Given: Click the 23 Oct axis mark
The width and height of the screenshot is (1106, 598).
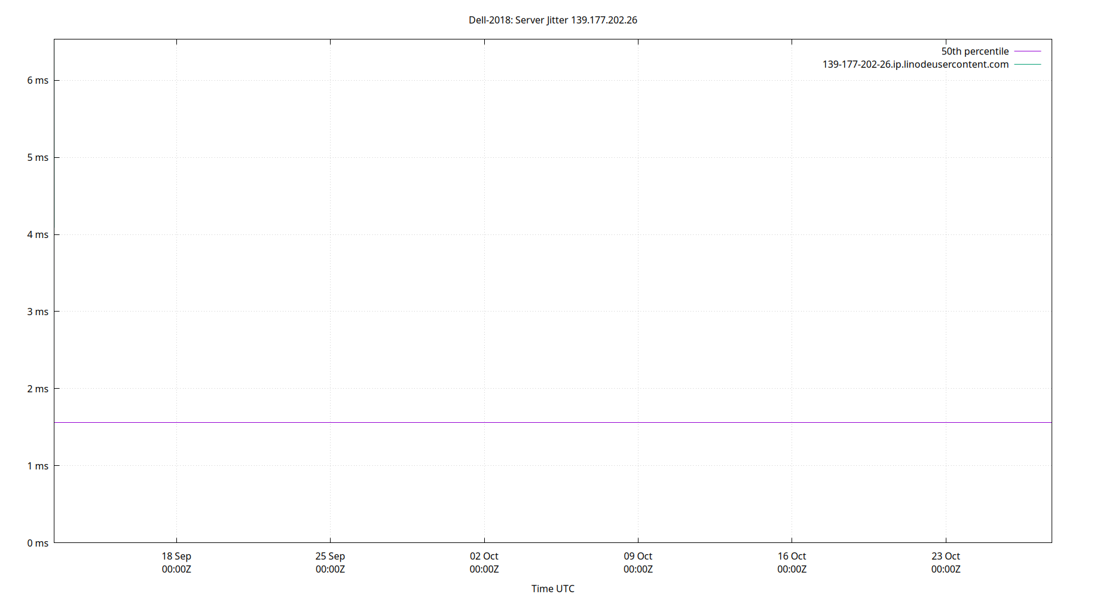Looking at the screenshot, I should [945, 556].
